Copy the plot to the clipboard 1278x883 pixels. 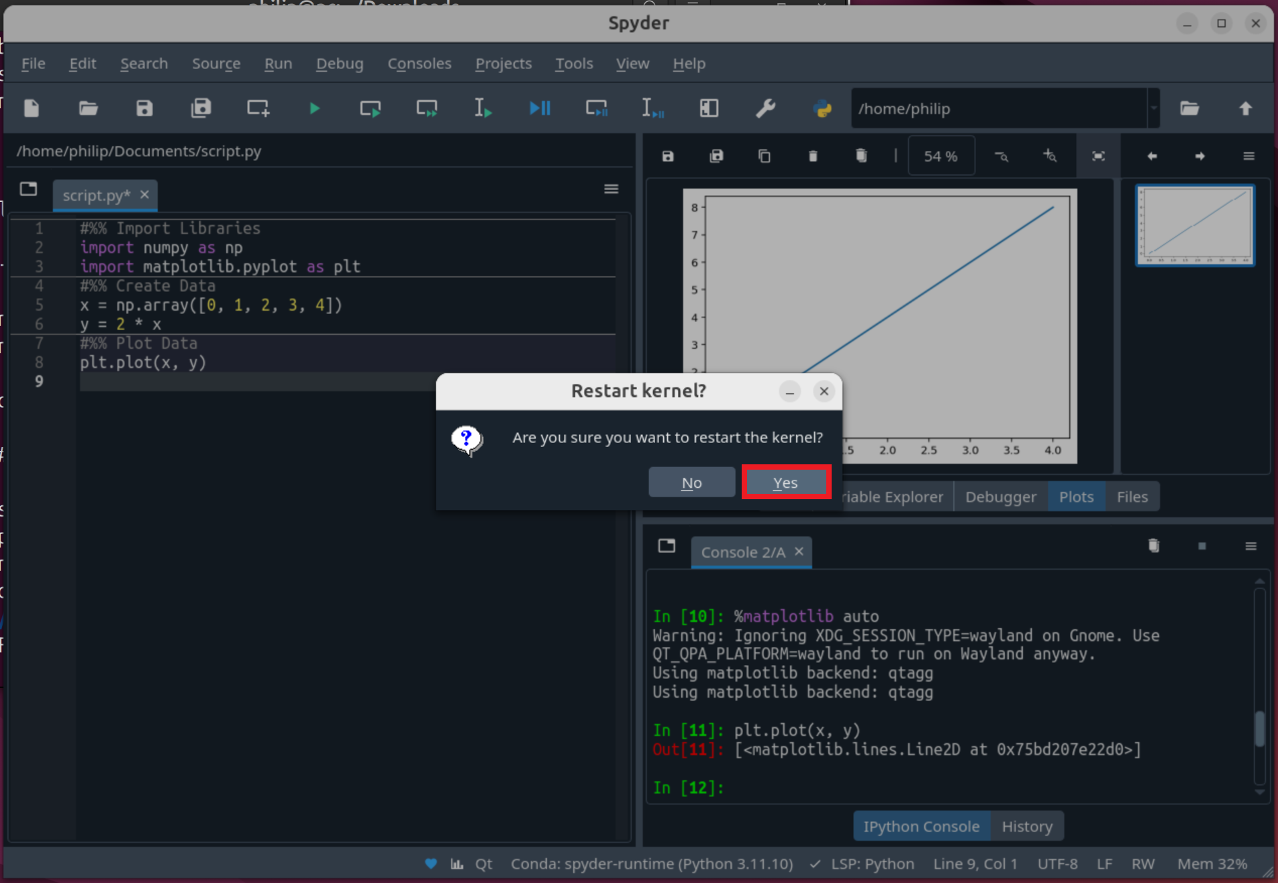pyautogui.click(x=764, y=156)
